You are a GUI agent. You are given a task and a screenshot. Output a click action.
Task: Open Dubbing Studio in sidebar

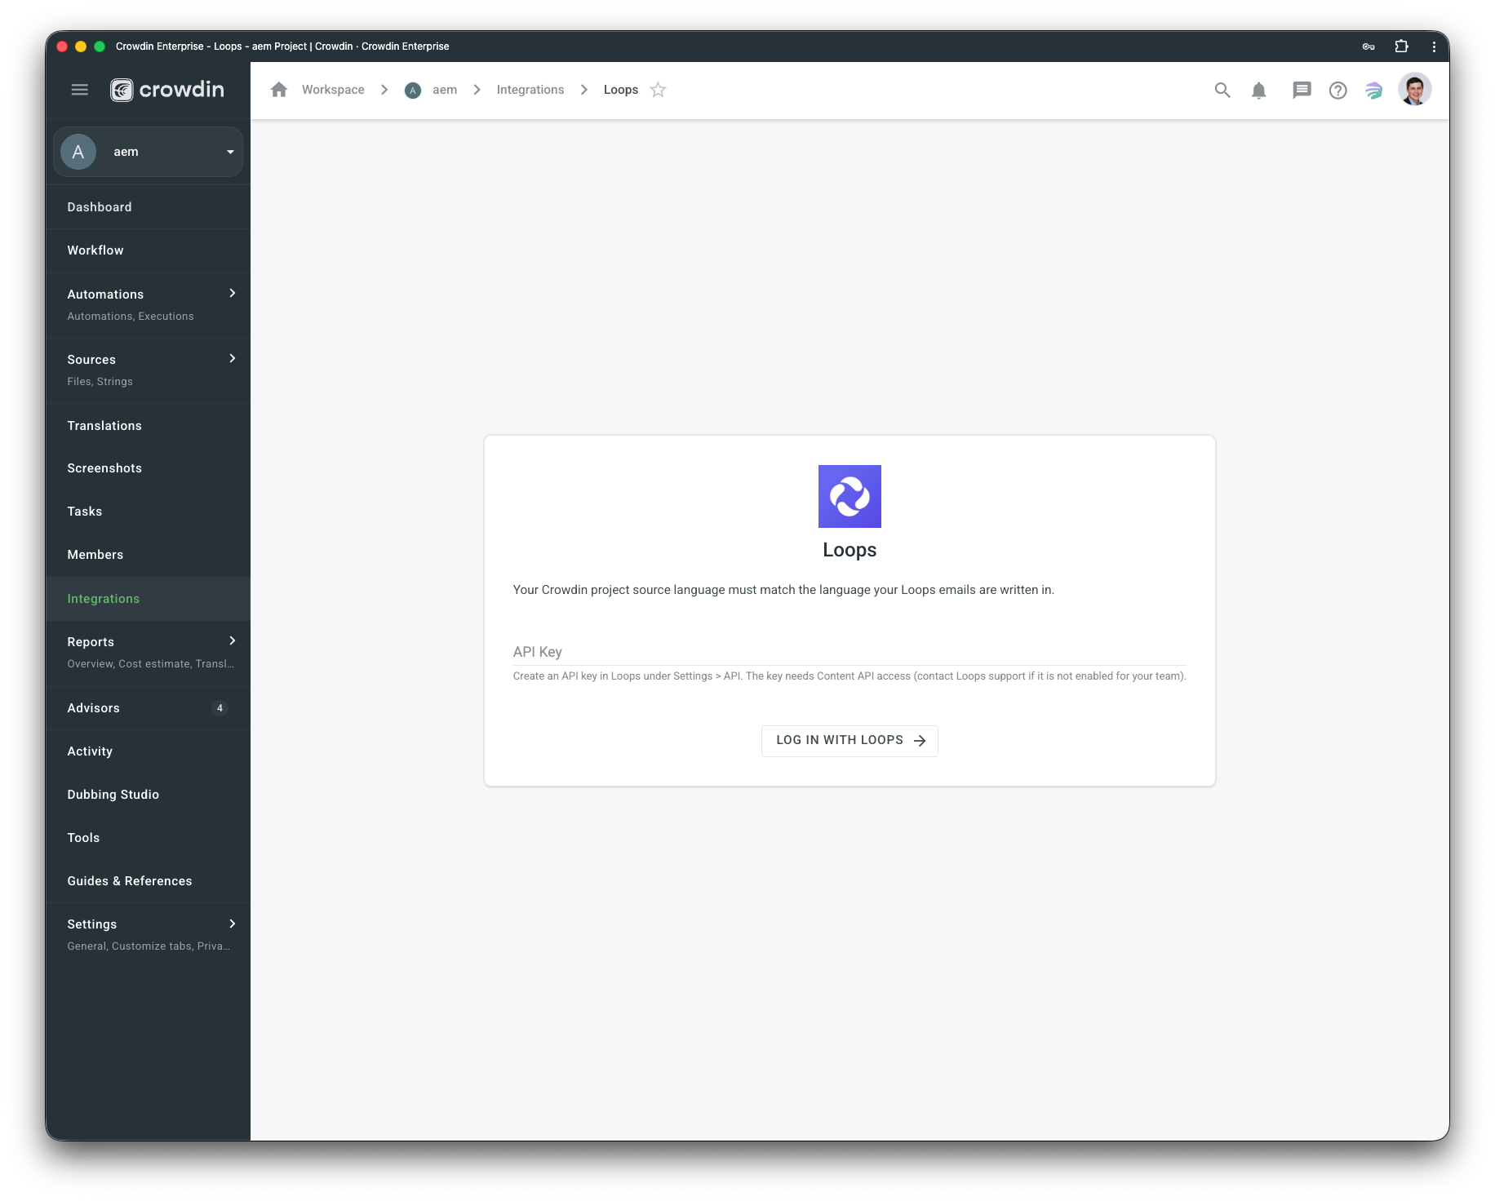[149, 795]
